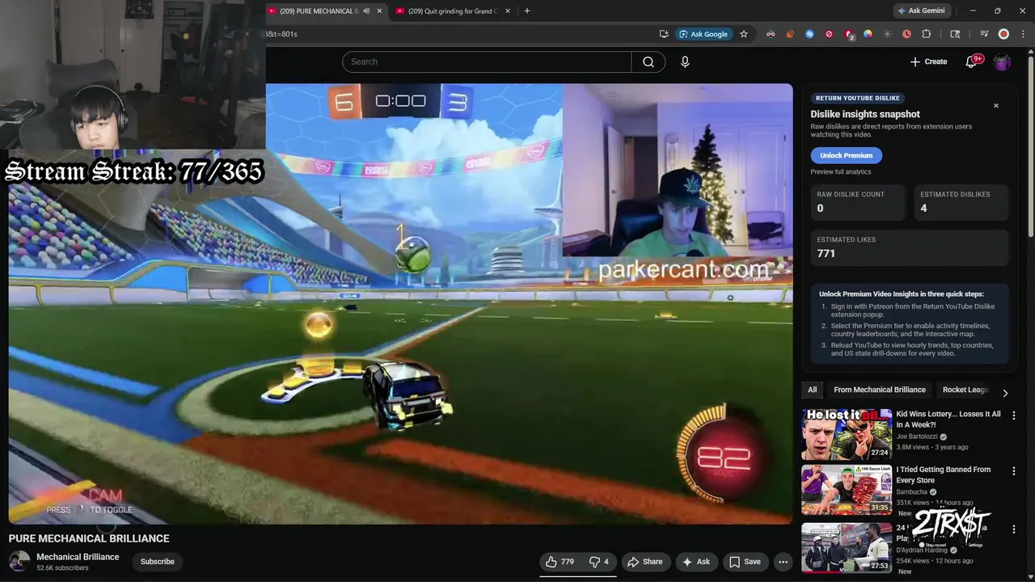Open the extension icon with badge 2
The height and width of the screenshot is (582, 1035).
(848, 34)
